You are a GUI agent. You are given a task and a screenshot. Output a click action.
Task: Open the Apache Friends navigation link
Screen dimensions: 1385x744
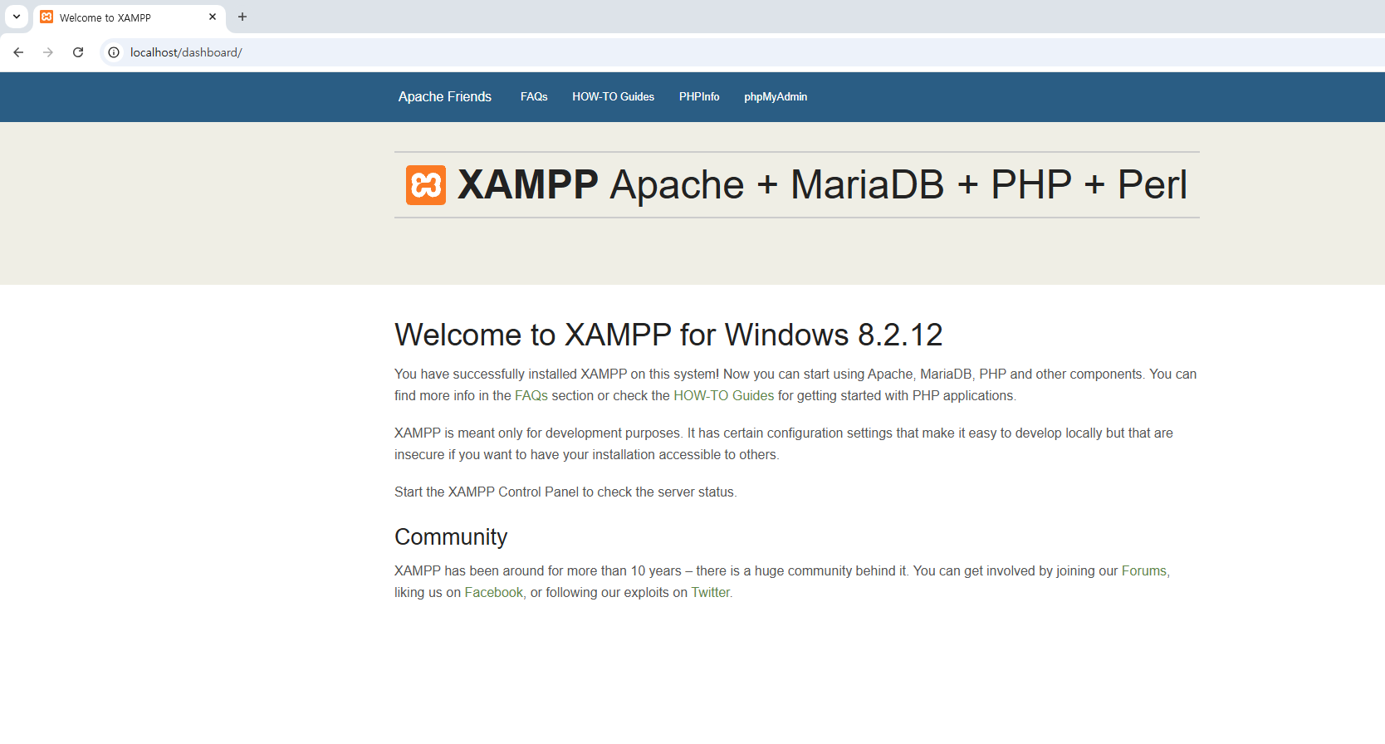[445, 97]
